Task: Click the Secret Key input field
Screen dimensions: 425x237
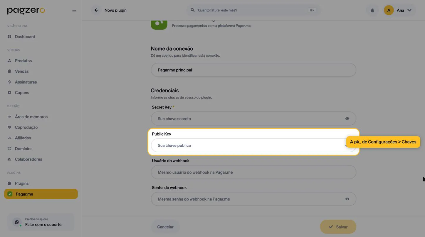Action: pyautogui.click(x=253, y=118)
